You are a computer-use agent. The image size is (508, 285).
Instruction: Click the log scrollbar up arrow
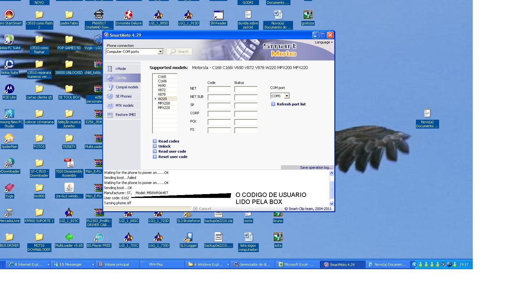point(331,173)
